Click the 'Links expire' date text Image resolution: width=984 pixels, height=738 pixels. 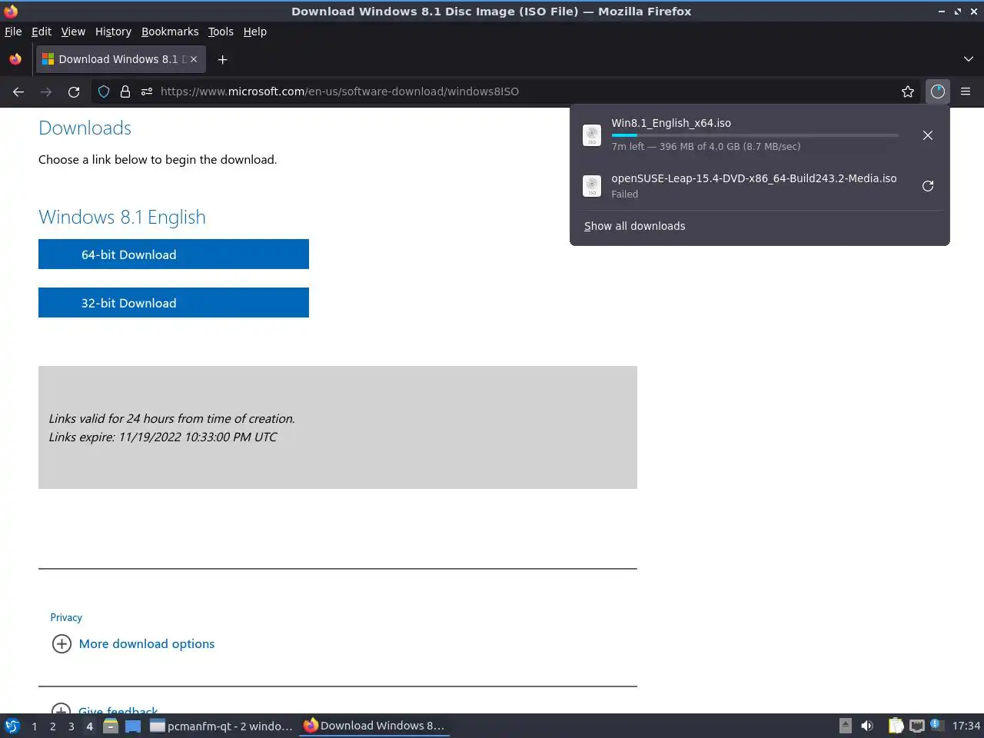(163, 437)
